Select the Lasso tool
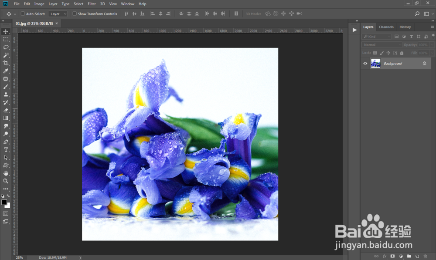Viewport: 436px width, 260px height. tap(6, 47)
